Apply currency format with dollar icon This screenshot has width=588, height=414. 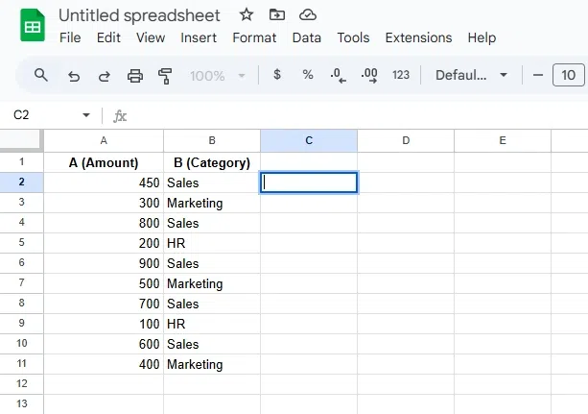coord(277,75)
